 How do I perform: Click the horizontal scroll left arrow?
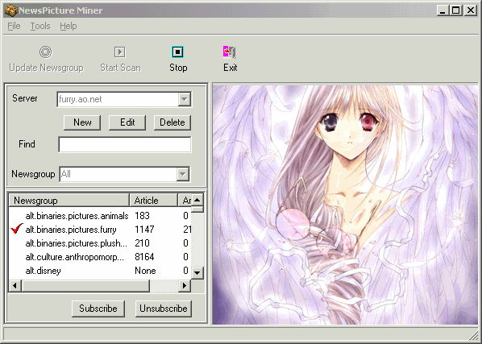pyautogui.click(x=15, y=286)
